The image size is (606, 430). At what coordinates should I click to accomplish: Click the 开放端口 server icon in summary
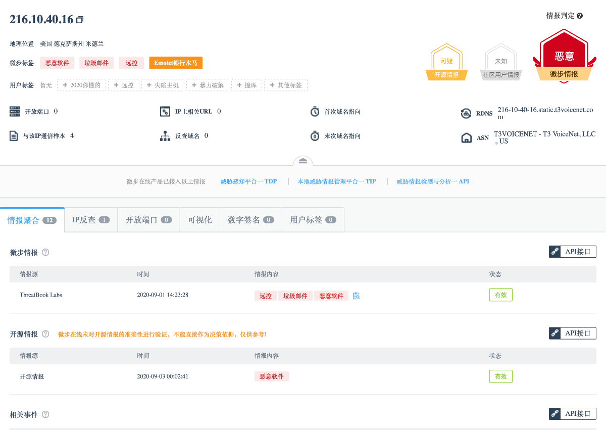click(x=15, y=112)
